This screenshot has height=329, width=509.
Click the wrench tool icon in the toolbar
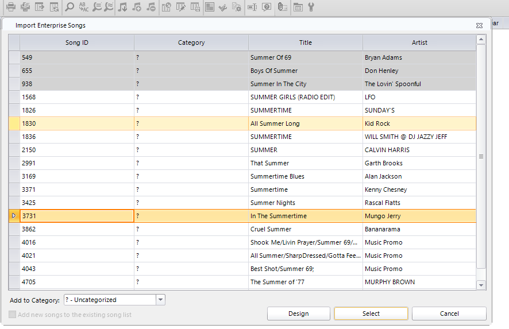(311, 7)
